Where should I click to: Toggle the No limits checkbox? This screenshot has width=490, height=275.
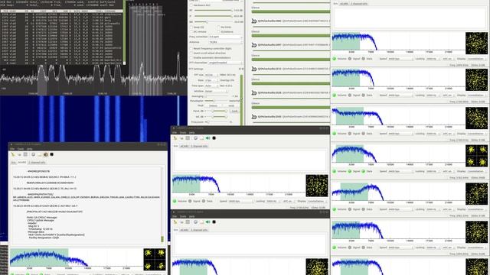pos(218,27)
